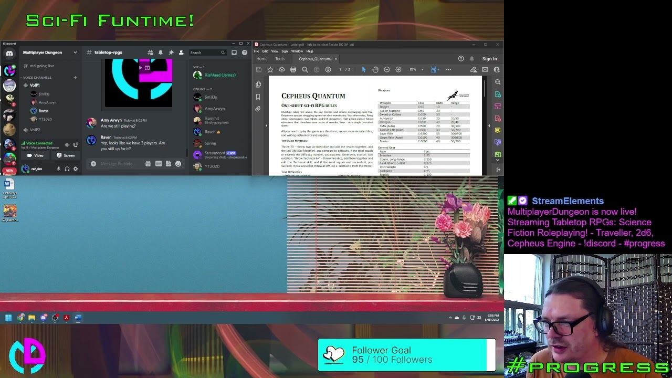The height and width of the screenshot is (378, 672).
Task: Open Window menu in Acrobat Reader
Action: coord(297,51)
